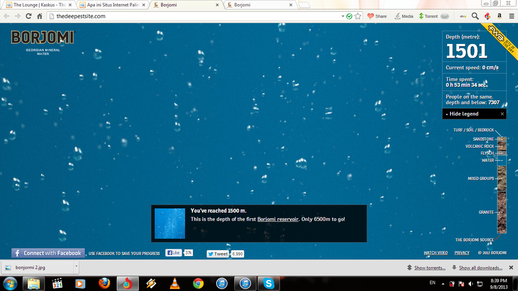Screen dimensions: 518x291
Task: Click Connect with Facebook button
Action: coord(48,253)
